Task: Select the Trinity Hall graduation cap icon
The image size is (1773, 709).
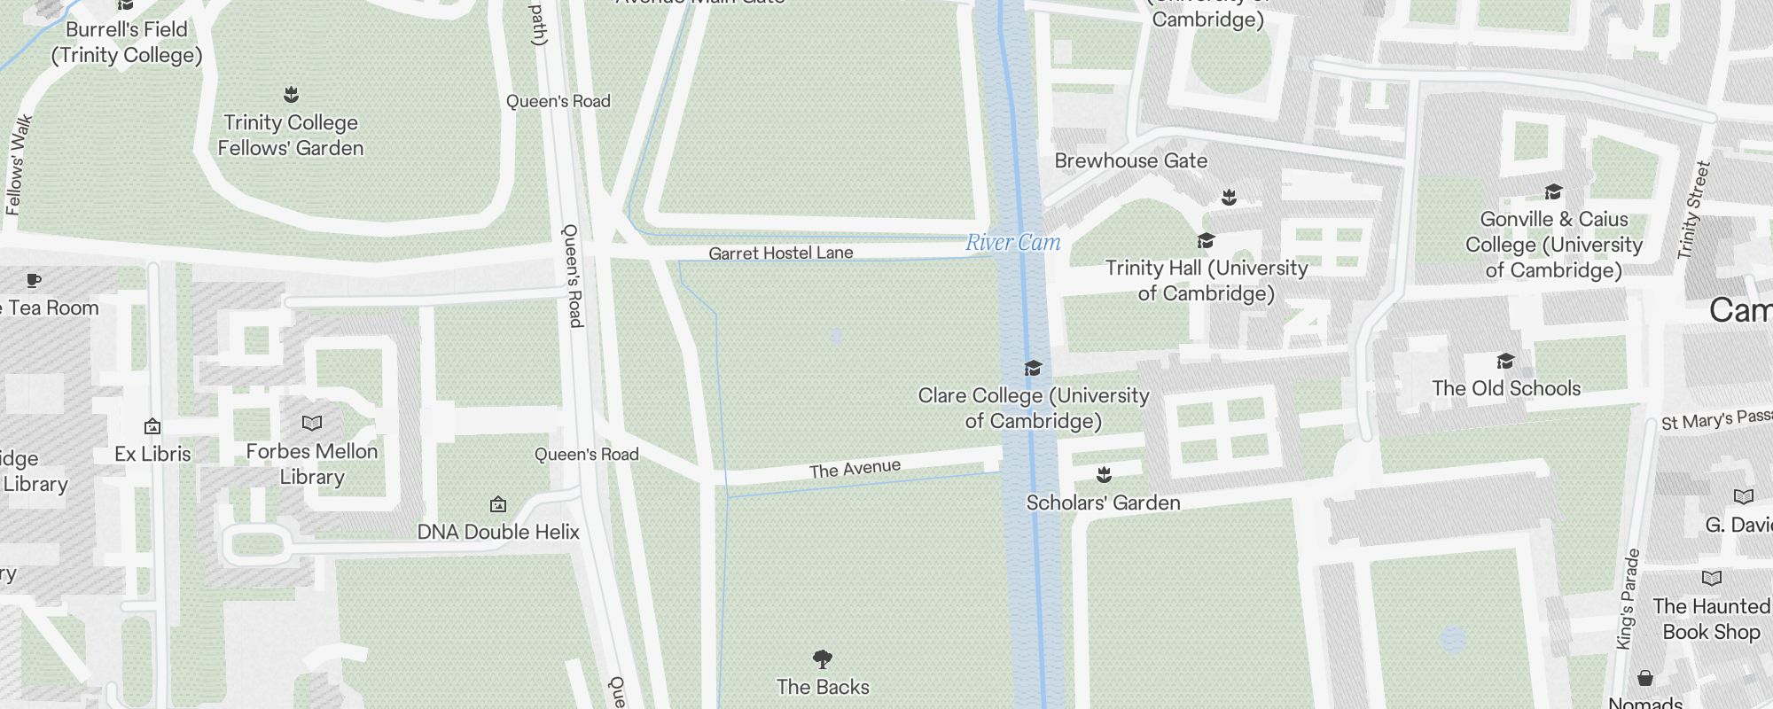Action: (1206, 240)
